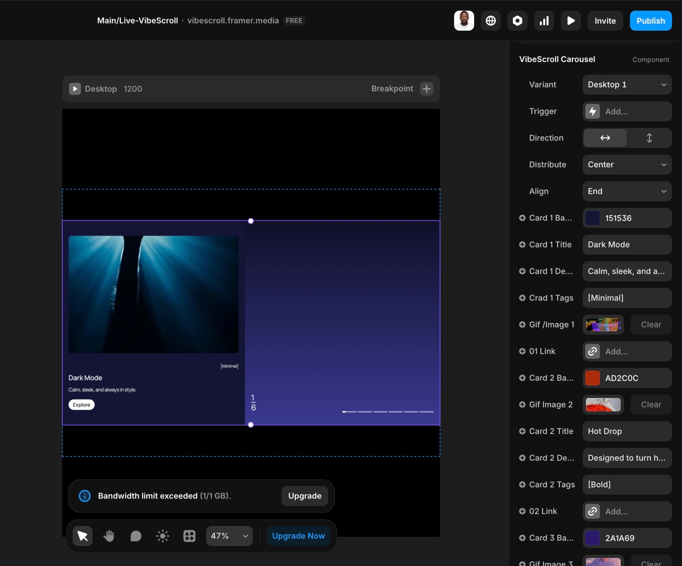Open the Variant Desktop 1 dropdown
Viewport: 682px width, 566px height.
click(x=627, y=85)
